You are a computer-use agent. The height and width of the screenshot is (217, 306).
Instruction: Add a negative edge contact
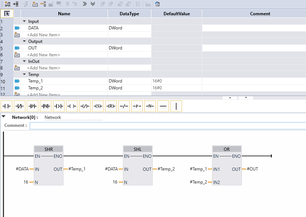pos(46,106)
